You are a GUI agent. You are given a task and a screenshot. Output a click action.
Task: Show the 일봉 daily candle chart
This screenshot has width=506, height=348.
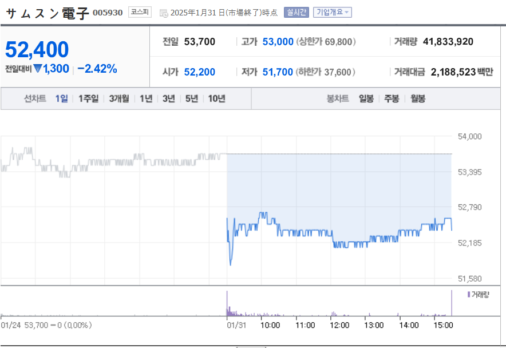pos(366,98)
